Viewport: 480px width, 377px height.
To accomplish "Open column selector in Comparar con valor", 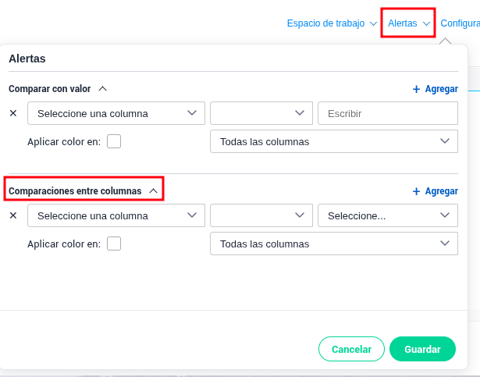I will click(x=116, y=113).
